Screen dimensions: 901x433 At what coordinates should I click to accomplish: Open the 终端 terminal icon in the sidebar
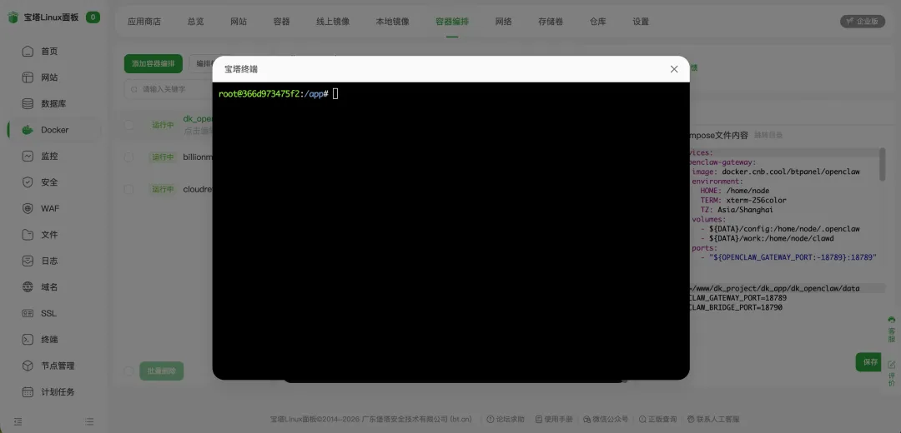28,340
